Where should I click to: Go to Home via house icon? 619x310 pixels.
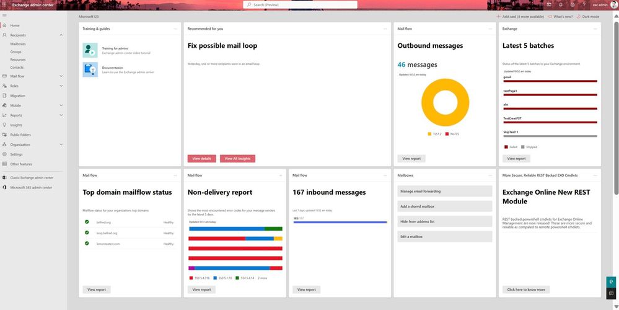pyautogui.click(x=4, y=25)
